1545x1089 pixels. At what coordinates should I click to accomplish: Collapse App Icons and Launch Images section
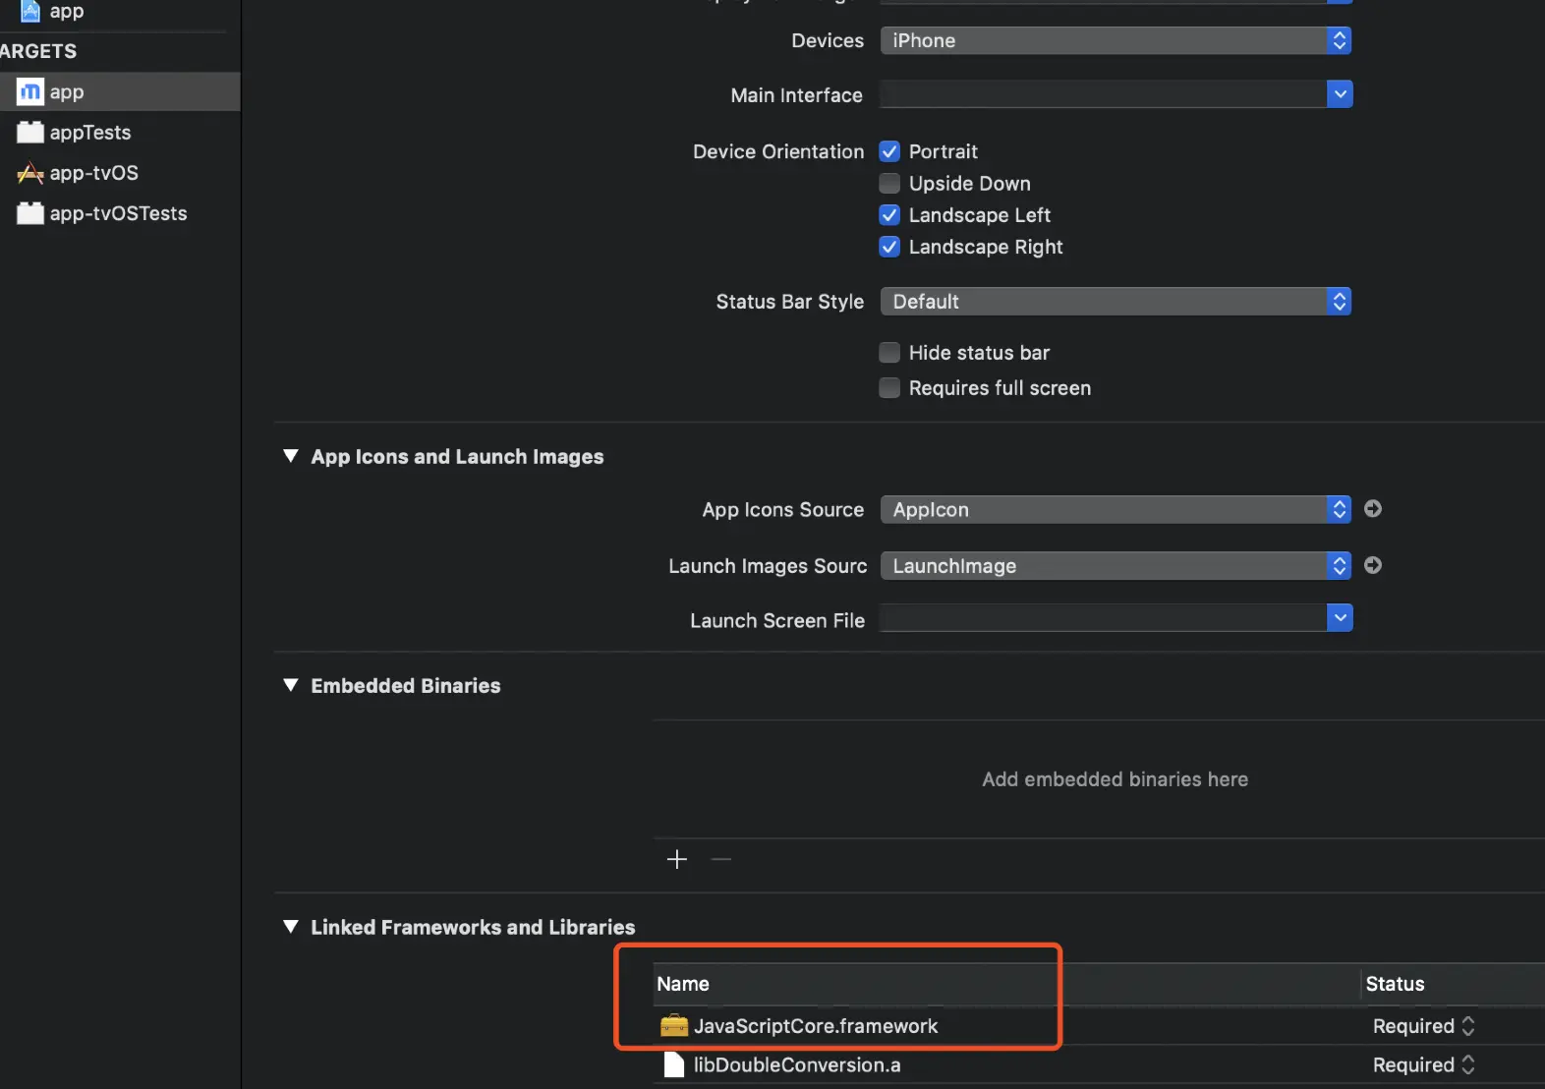coord(291,456)
